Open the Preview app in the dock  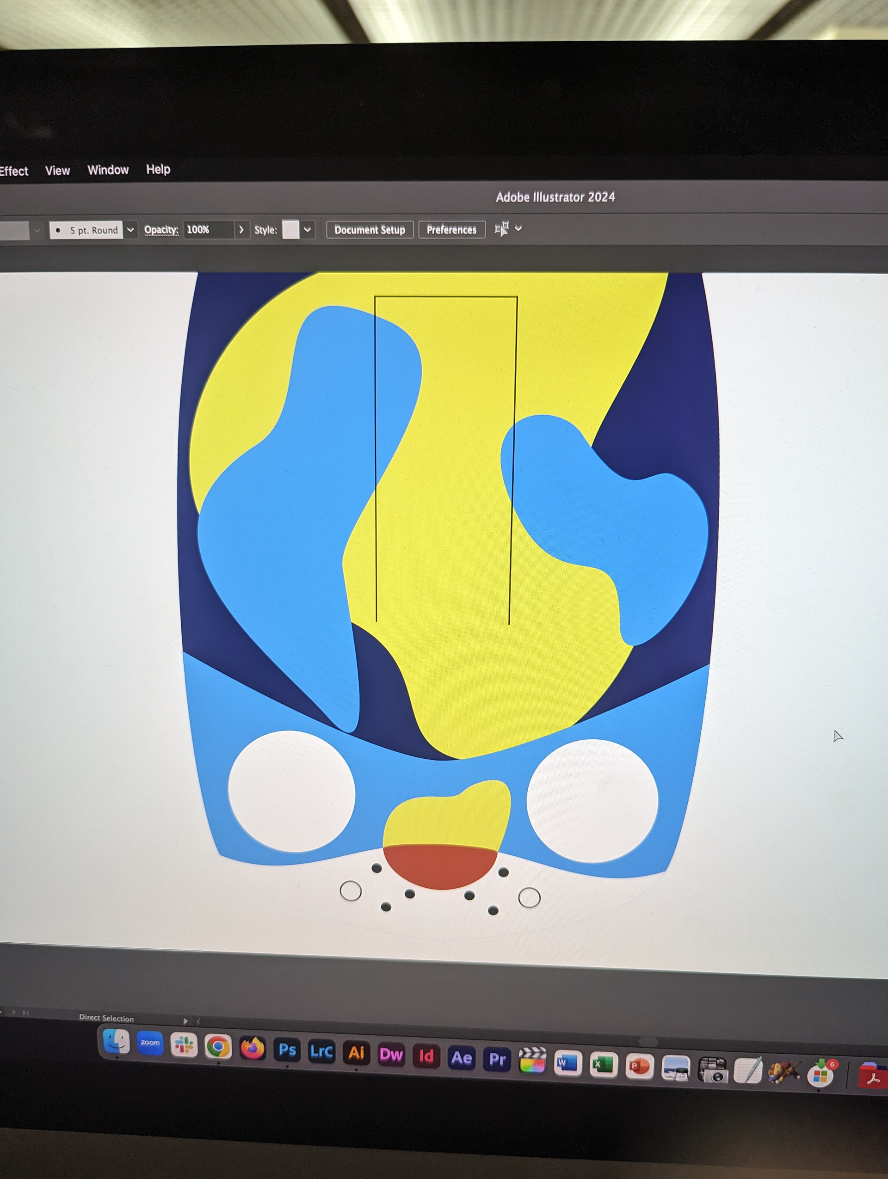coord(675,1068)
